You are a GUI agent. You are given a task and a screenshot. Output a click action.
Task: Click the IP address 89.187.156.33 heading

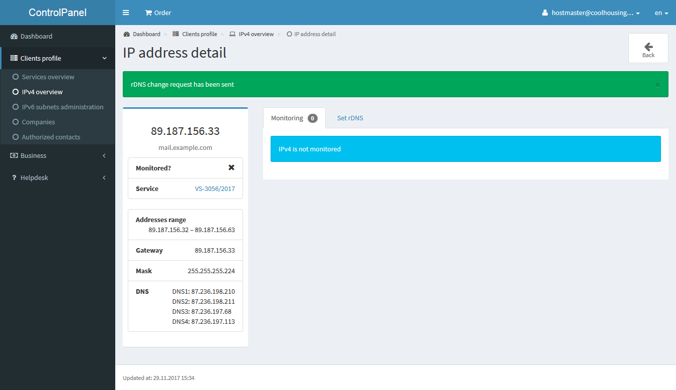(x=185, y=131)
